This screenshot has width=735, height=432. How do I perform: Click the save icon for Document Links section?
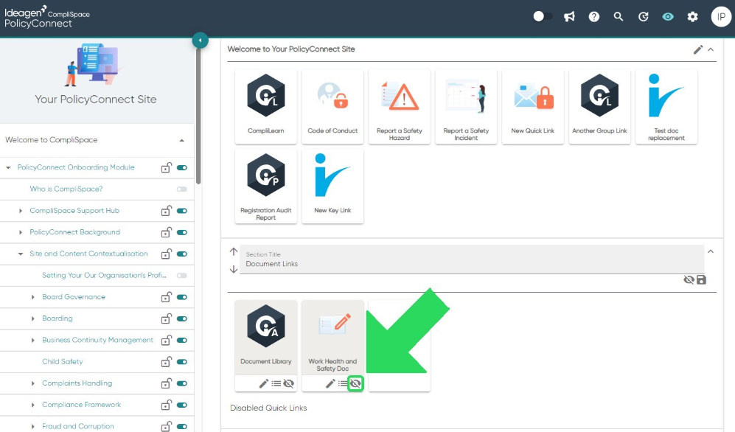point(701,279)
